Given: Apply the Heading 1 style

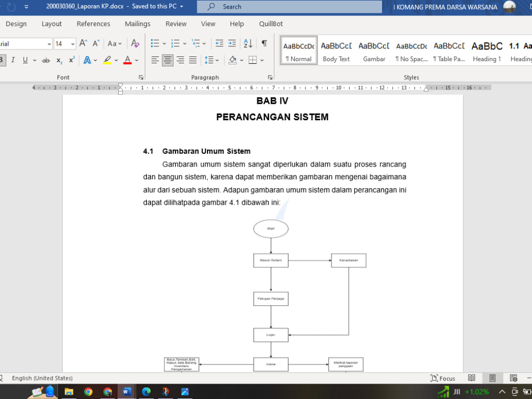Looking at the screenshot, I should [487, 51].
